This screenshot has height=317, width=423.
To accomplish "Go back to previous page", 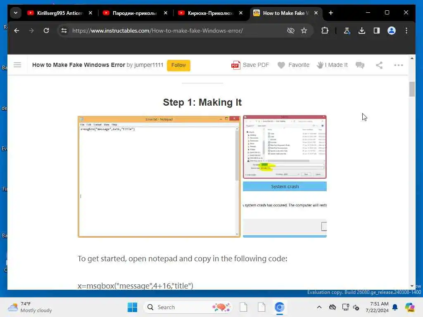I will (x=17, y=31).
